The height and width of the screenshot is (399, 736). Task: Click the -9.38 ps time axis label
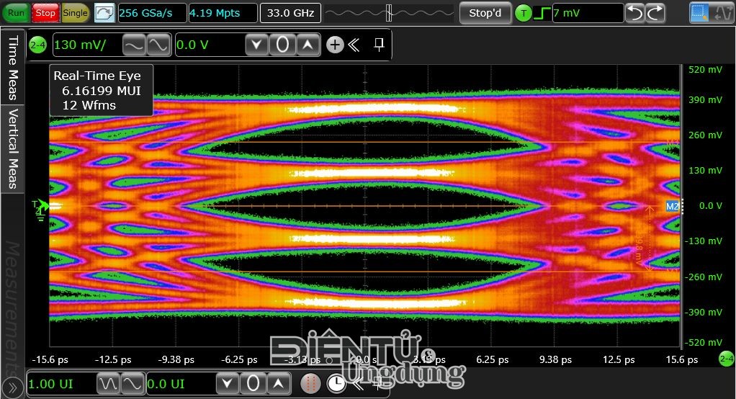coord(176,359)
